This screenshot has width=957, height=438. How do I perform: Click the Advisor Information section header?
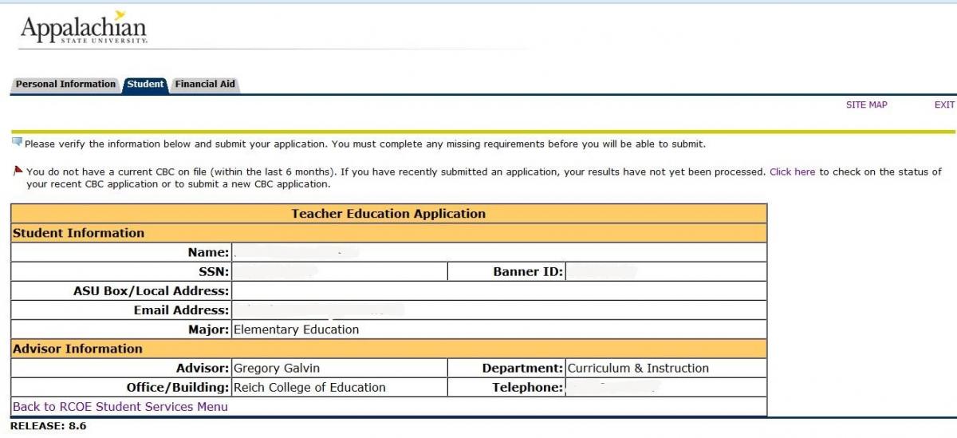pos(388,349)
